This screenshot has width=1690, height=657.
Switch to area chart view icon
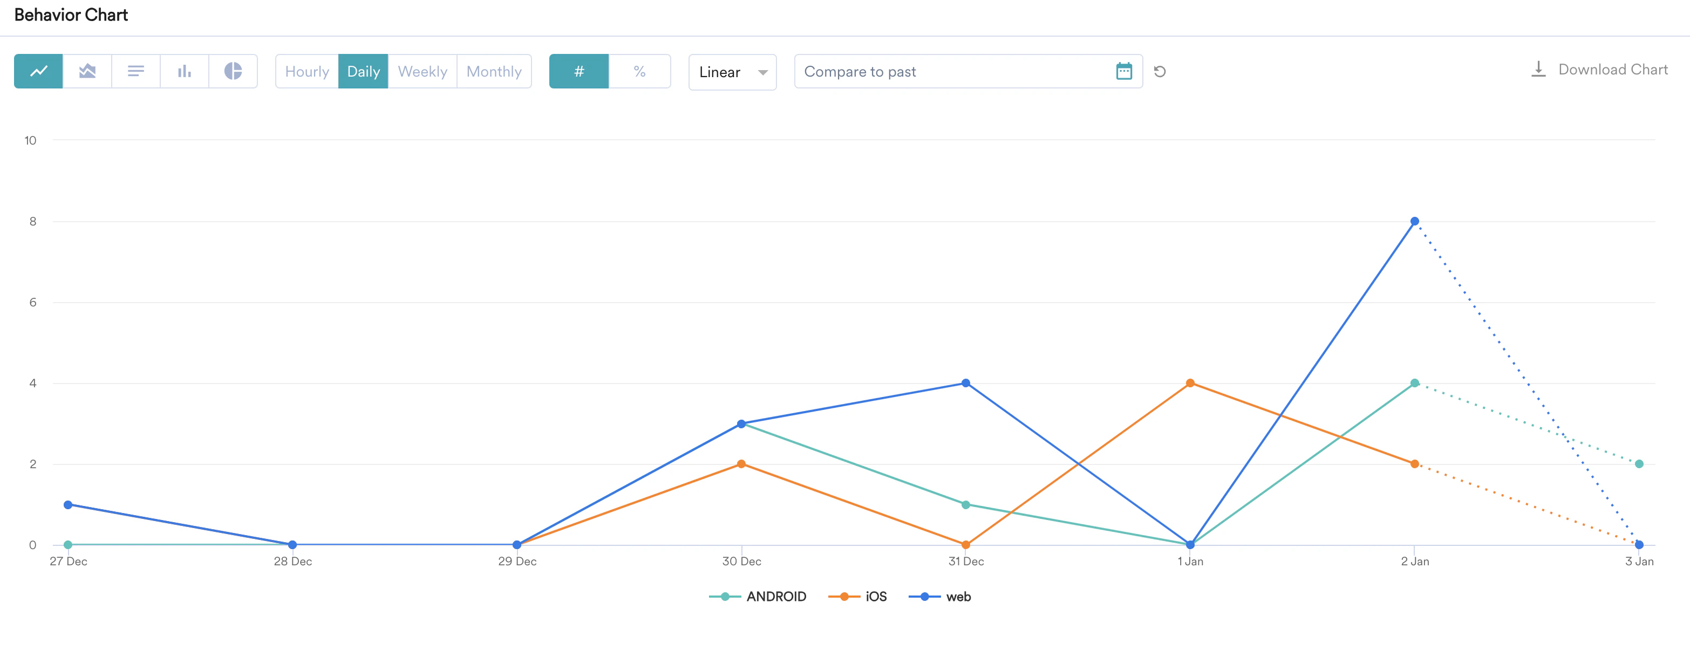tap(87, 71)
